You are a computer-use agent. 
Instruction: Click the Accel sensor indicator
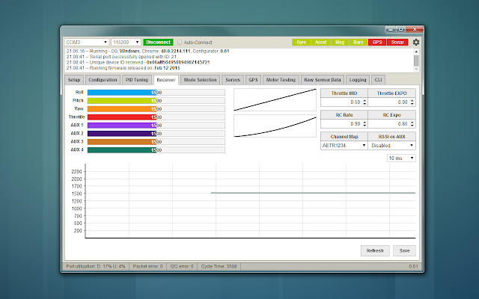(320, 43)
